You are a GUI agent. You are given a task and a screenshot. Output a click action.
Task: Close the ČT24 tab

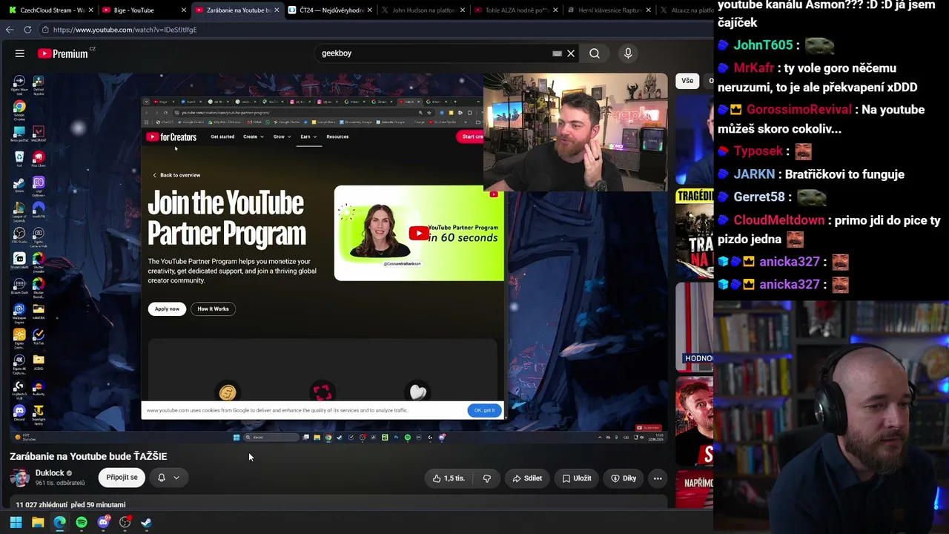click(369, 10)
